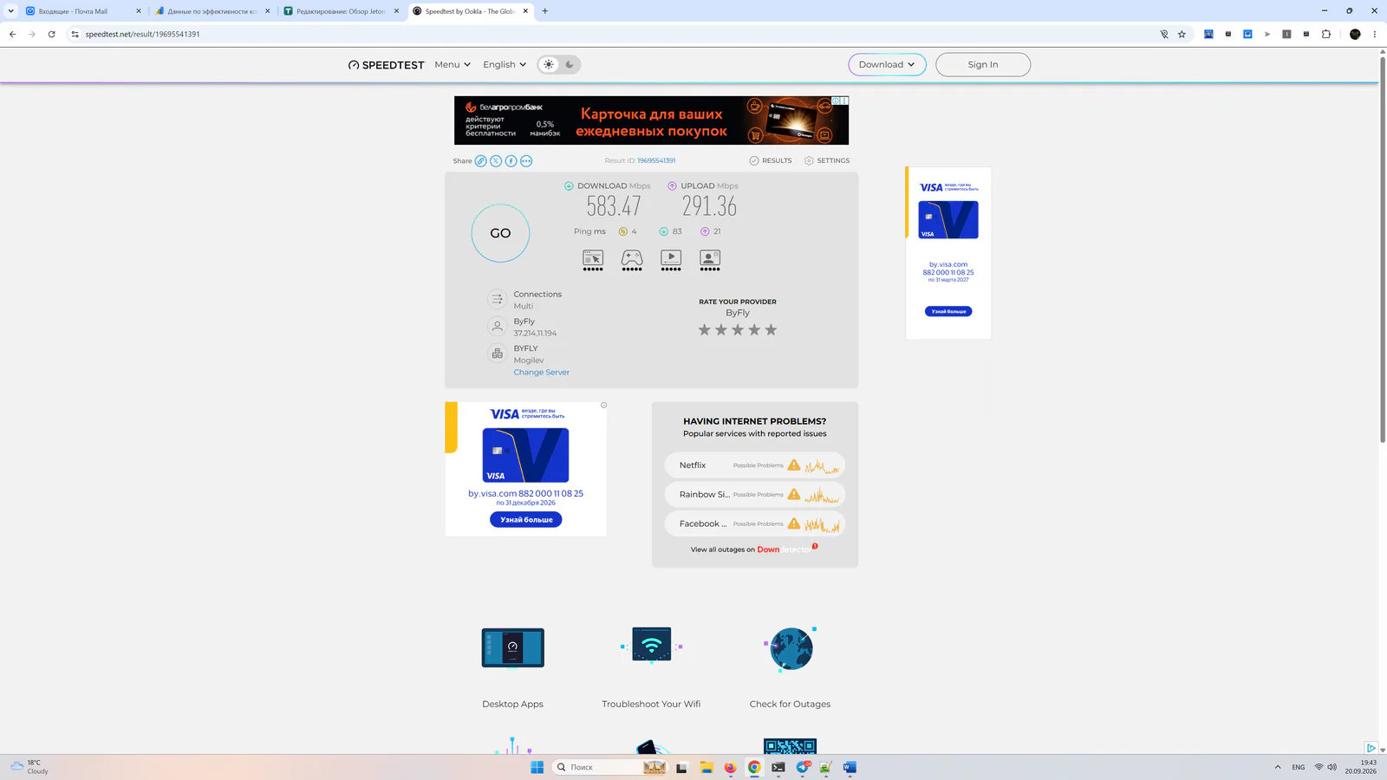Open the Netflix possible problems row
Viewport: 1387px width, 780px height.
tap(755, 465)
